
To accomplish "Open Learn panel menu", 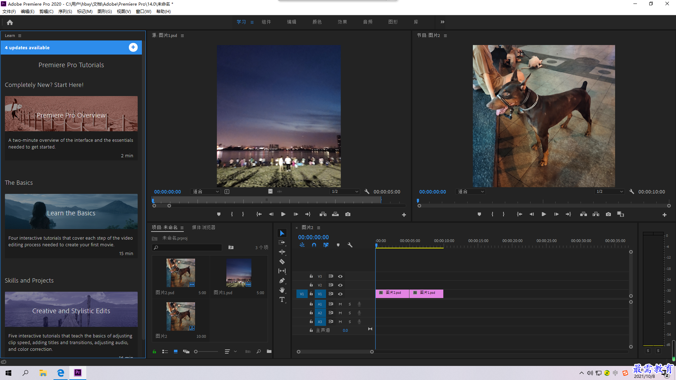I will (20, 36).
